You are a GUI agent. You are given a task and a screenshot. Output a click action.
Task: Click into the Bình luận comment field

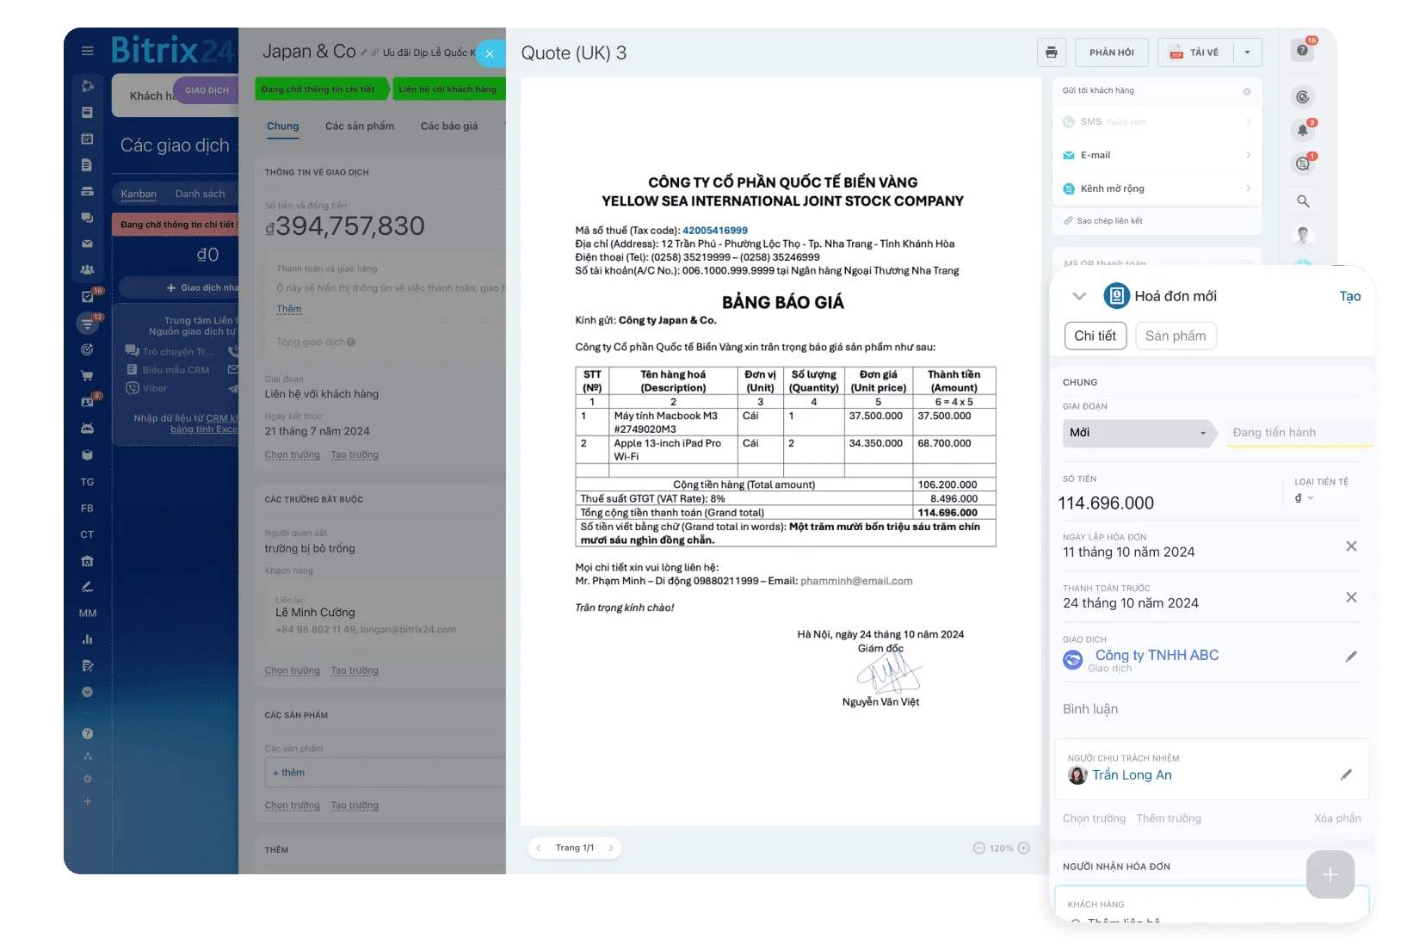point(1212,709)
